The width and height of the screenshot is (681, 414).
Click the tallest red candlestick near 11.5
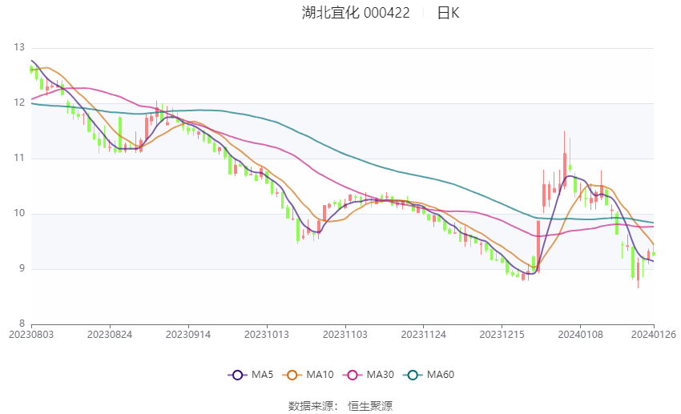click(565, 159)
